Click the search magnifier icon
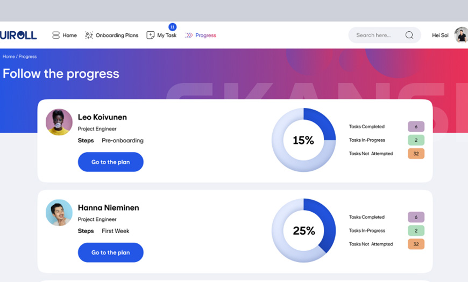The image size is (468, 282). (x=409, y=35)
